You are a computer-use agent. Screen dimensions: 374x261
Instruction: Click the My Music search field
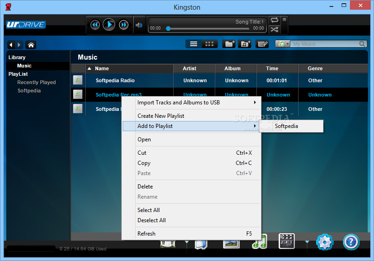(324, 44)
